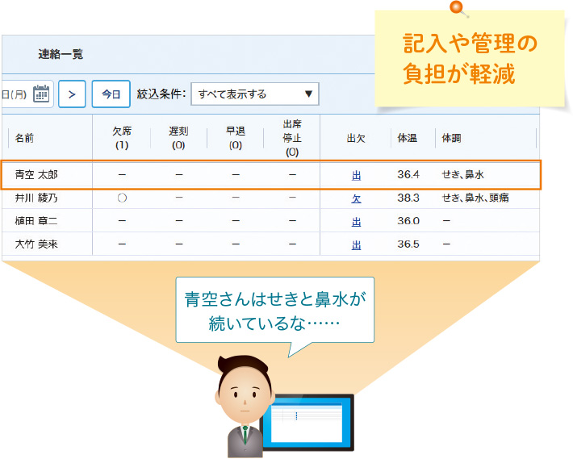Image resolution: width=573 pixels, height=459 pixels.
Task: Click temperature value 36.4
Action: 408,174
